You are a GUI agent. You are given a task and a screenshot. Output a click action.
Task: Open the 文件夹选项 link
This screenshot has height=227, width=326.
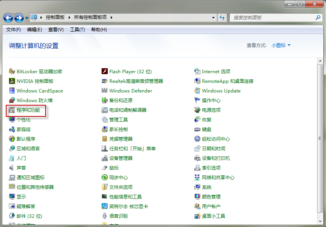point(121,187)
